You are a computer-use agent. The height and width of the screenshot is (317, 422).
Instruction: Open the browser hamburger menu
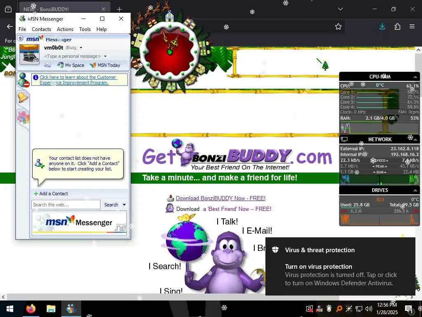point(412,26)
